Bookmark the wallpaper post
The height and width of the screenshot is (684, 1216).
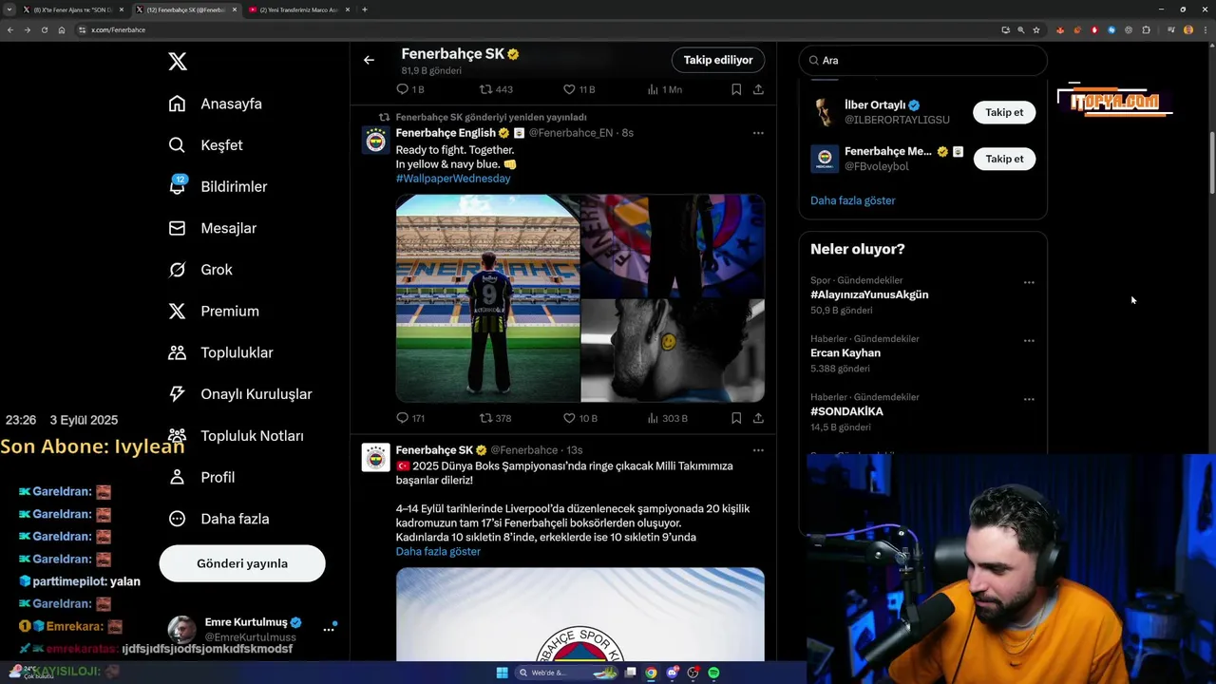pos(736,418)
